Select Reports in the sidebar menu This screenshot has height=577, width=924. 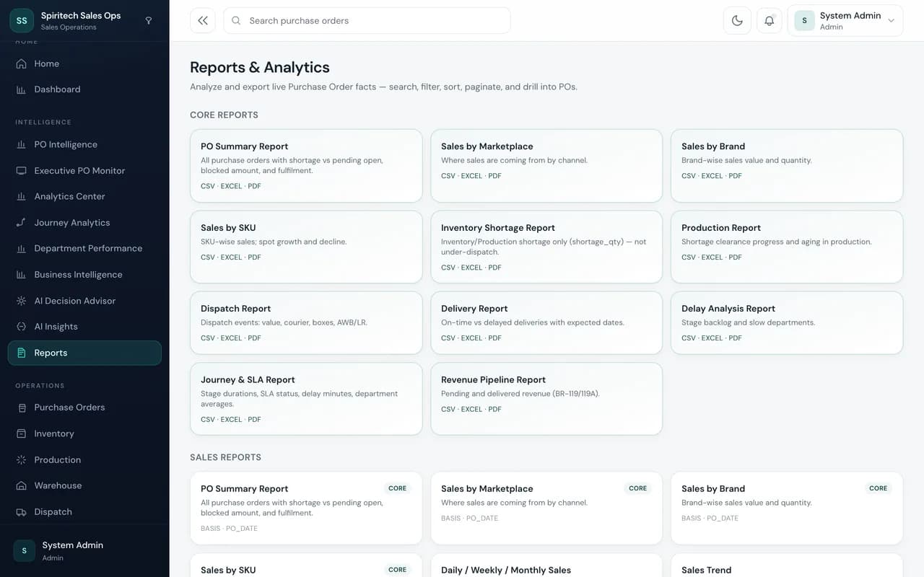pyautogui.click(x=84, y=353)
